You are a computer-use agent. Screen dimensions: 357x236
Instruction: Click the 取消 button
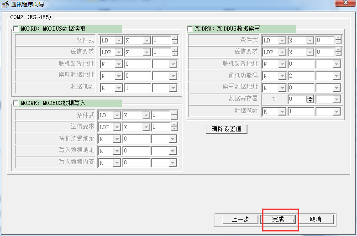tap(316, 220)
